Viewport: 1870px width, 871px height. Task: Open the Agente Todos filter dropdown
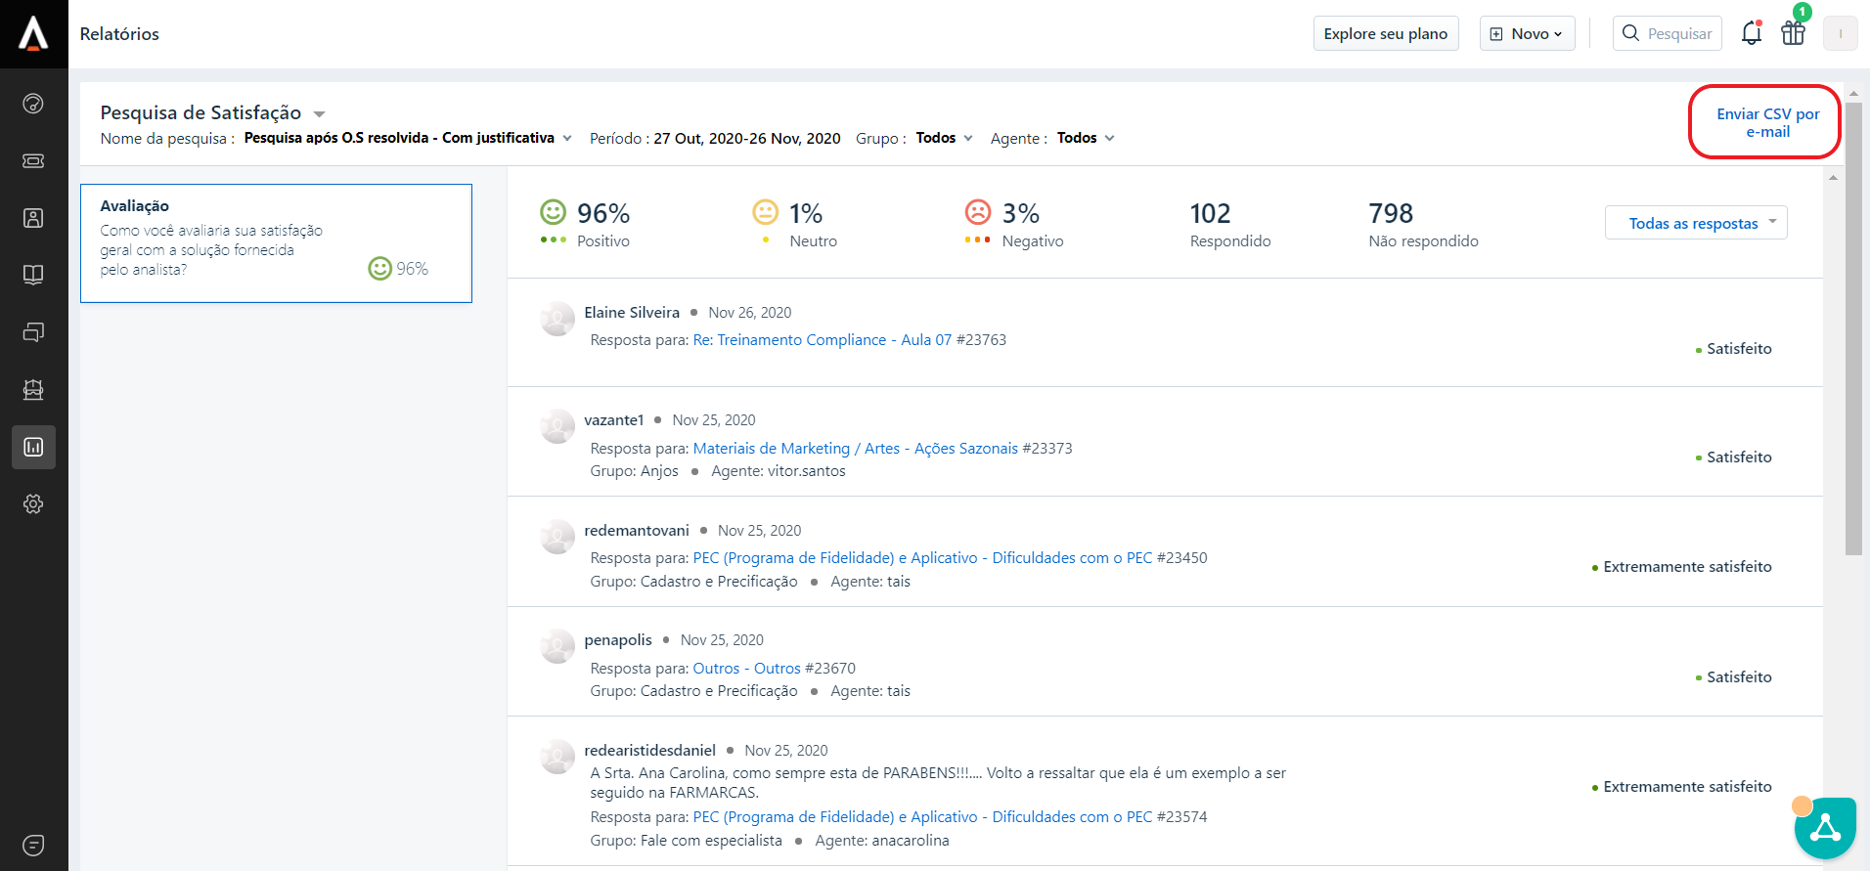click(1085, 138)
